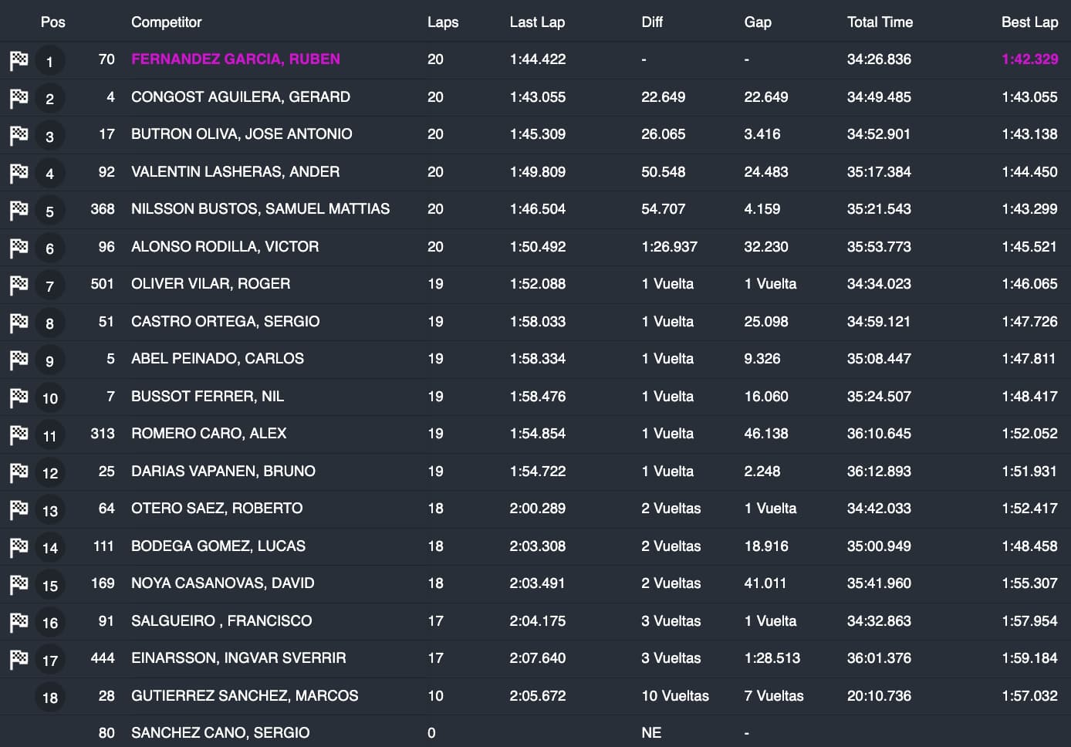
Task: Click the Total Time column header
Action: coord(880,22)
